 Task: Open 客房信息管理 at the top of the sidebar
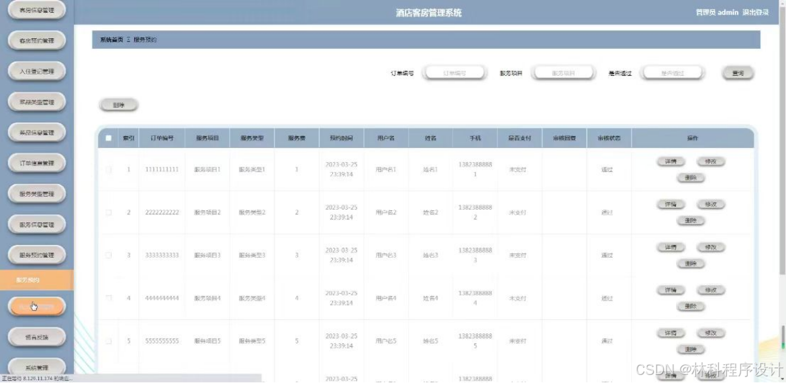point(37,10)
